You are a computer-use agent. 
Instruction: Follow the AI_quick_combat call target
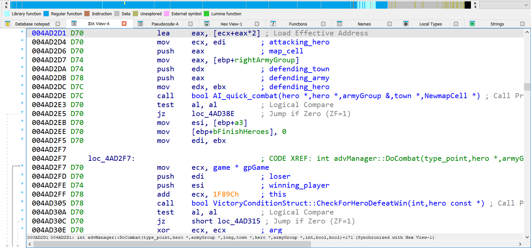[336, 96]
